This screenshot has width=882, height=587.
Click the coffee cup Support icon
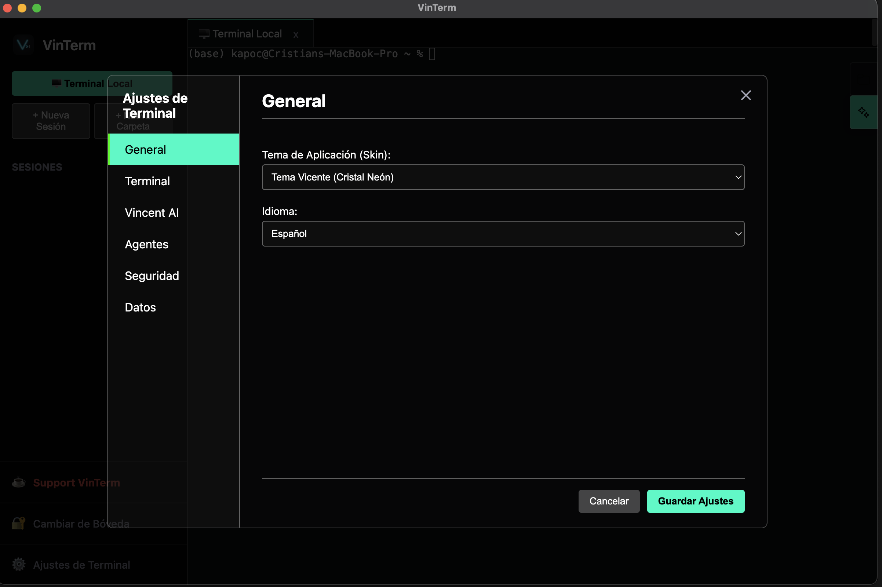coord(18,482)
